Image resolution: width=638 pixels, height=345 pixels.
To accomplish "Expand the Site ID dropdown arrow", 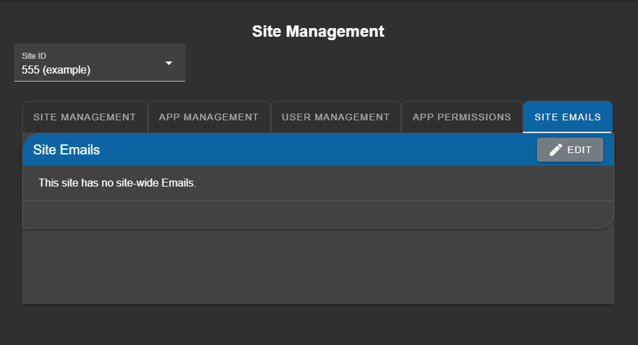I will point(169,63).
